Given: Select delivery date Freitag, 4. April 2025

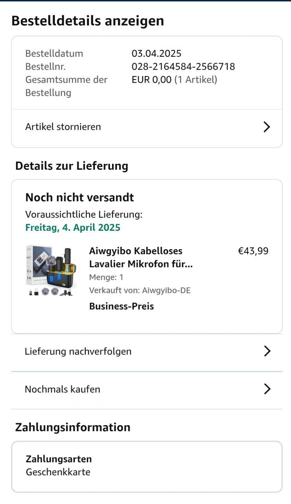Looking at the screenshot, I should tap(73, 228).
